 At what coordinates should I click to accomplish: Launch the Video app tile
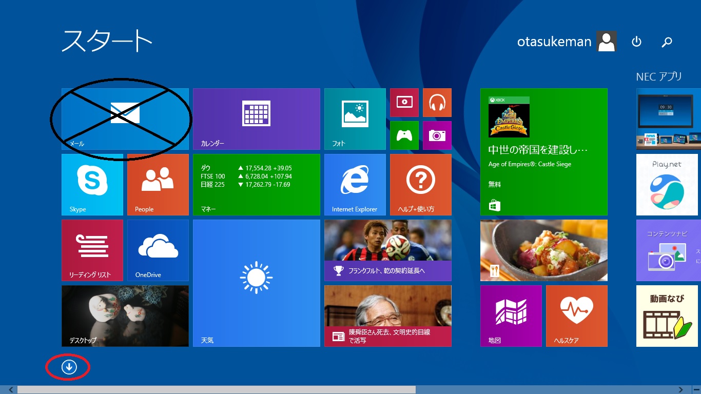404,103
